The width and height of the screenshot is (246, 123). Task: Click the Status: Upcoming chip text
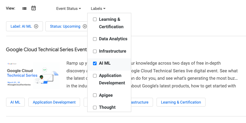[65, 26]
